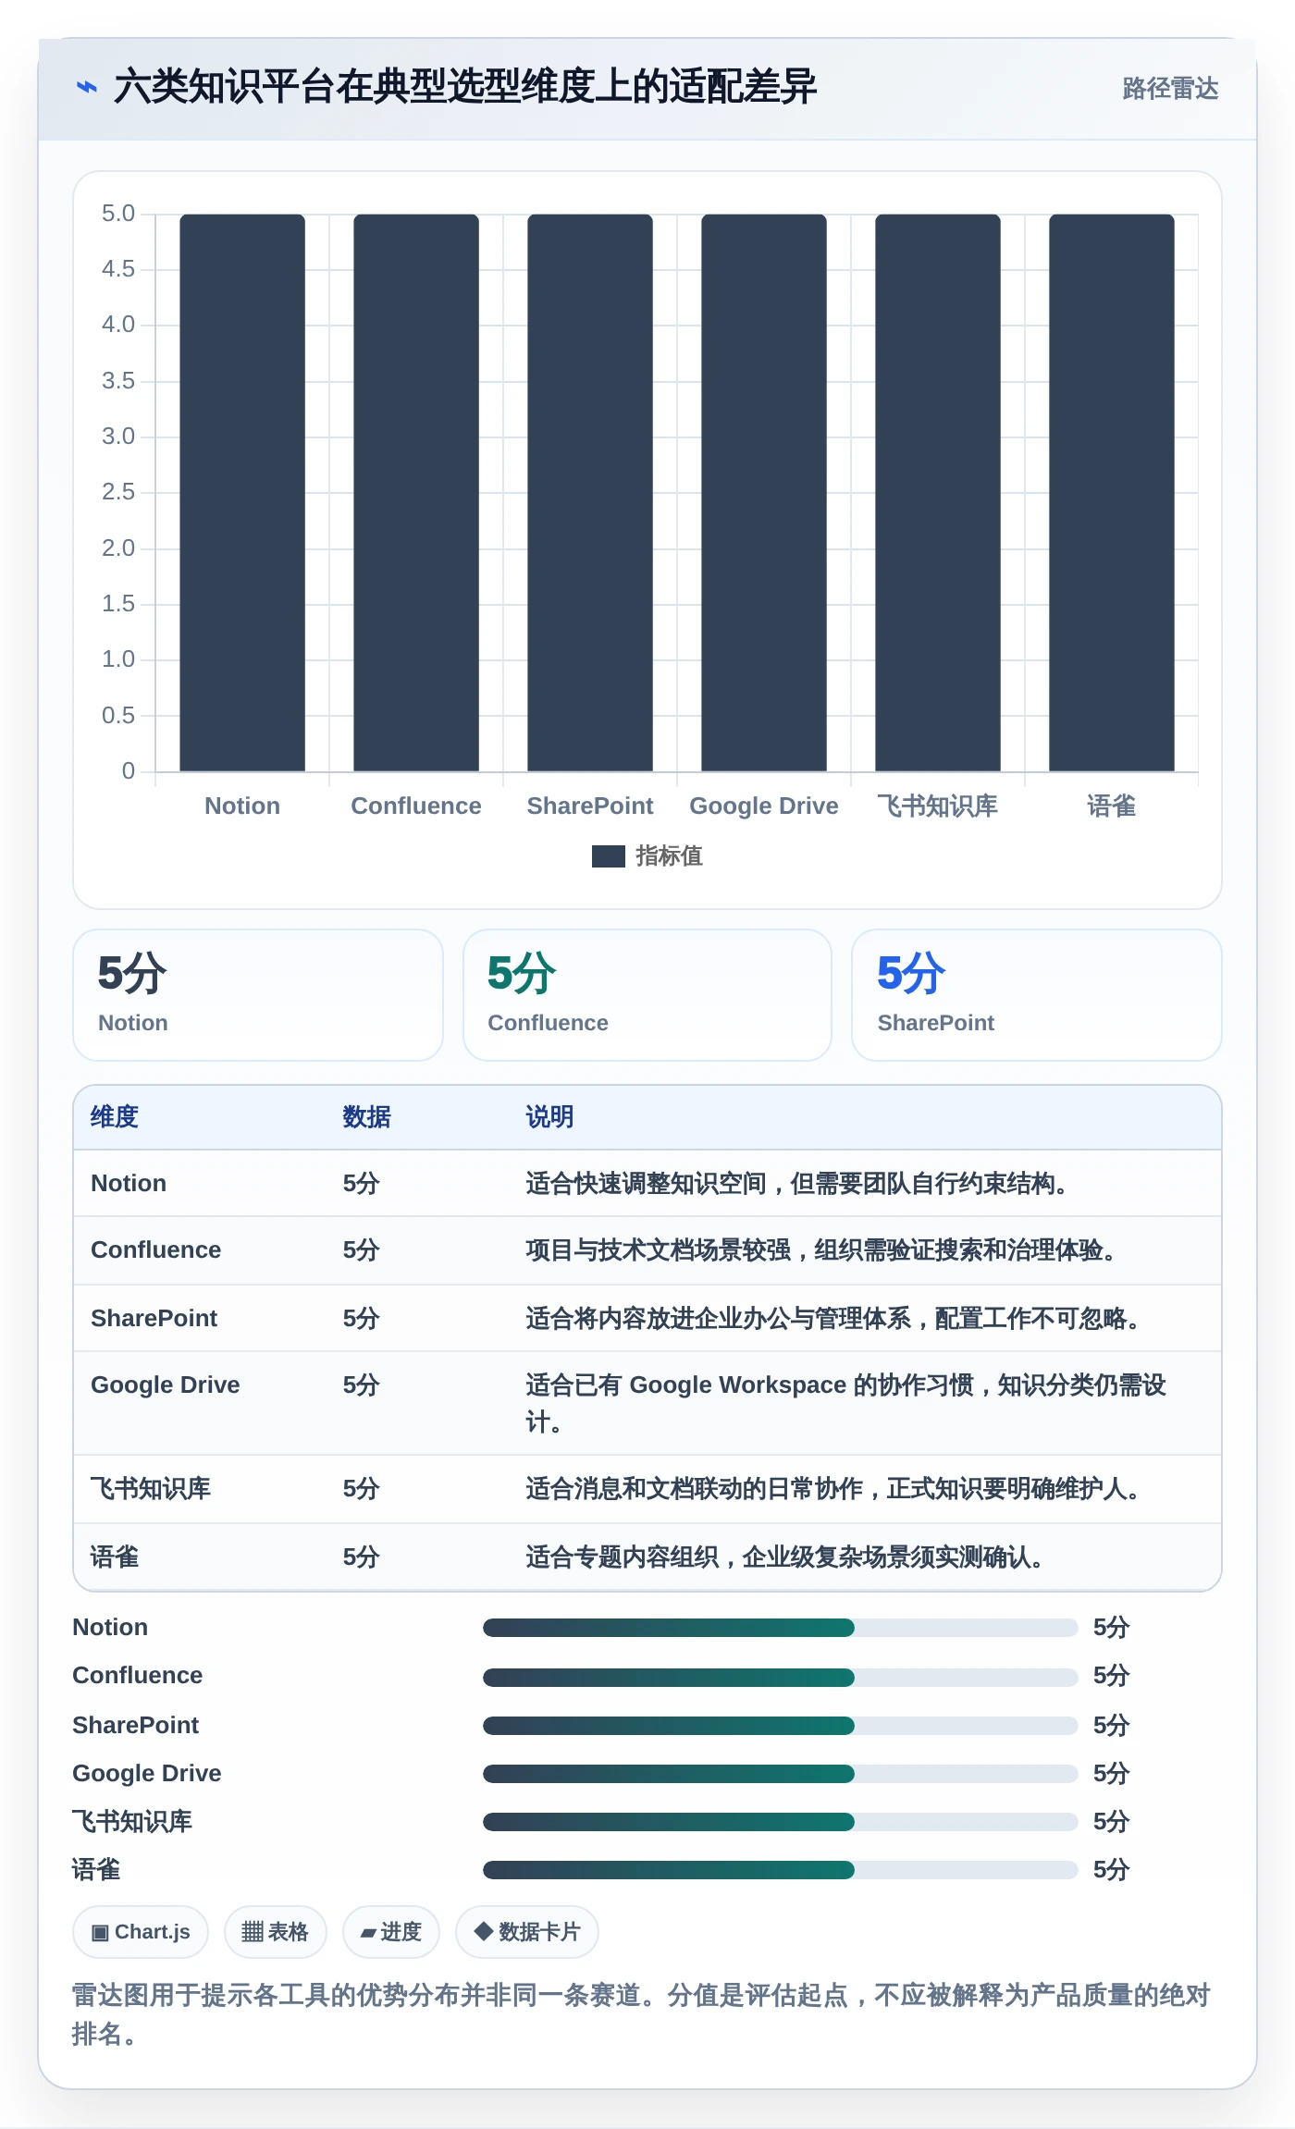Click the Google Workspace description cell

[846, 1403]
